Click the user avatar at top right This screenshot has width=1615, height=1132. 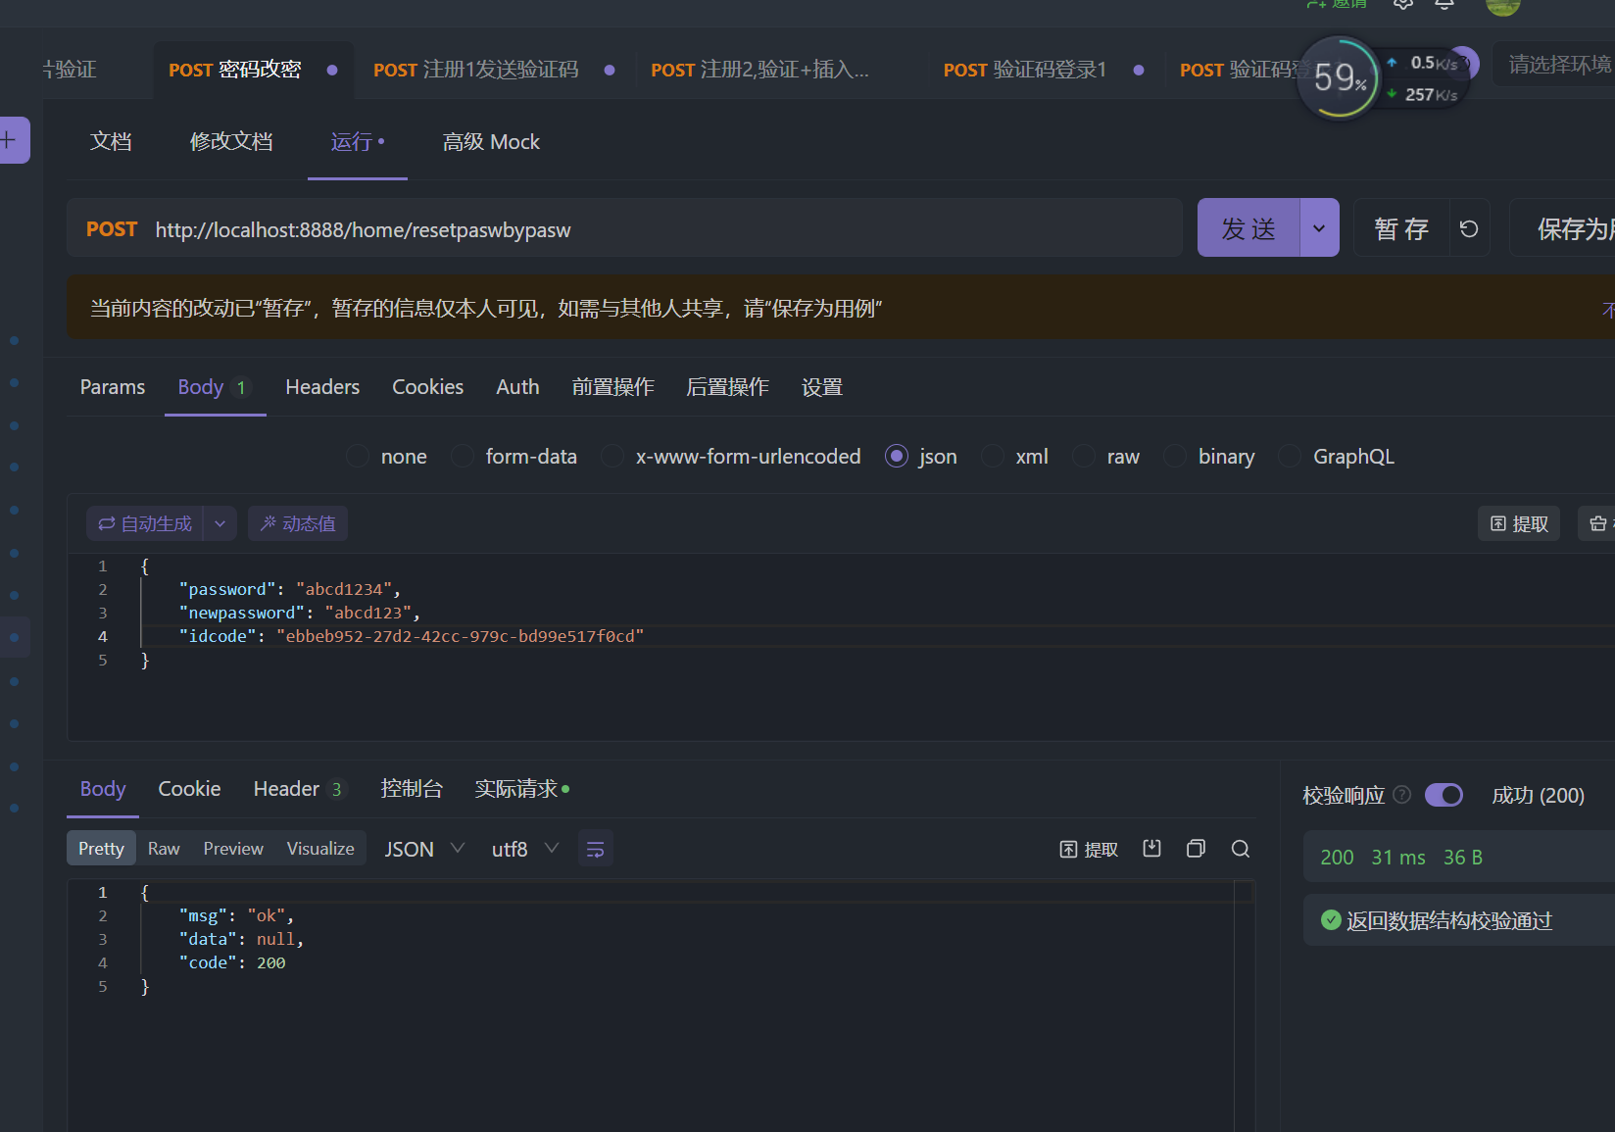click(1502, 7)
